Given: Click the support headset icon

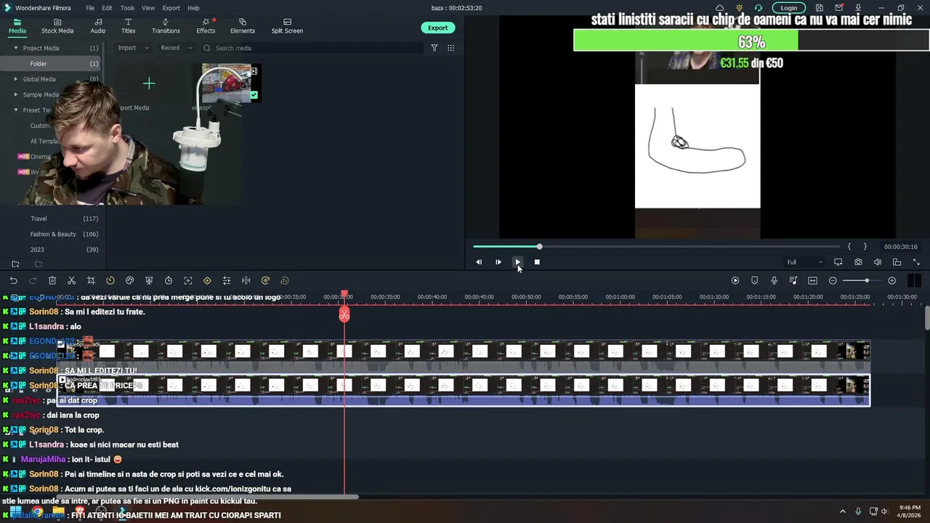Looking at the screenshot, I should coord(759,8).
